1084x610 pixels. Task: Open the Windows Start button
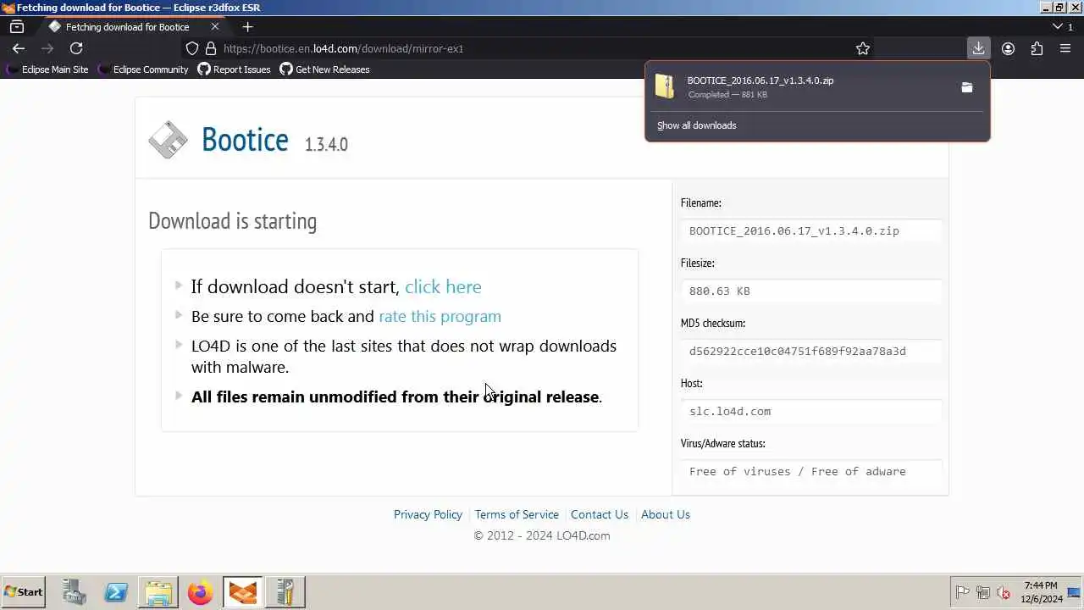tap(23, 592)
